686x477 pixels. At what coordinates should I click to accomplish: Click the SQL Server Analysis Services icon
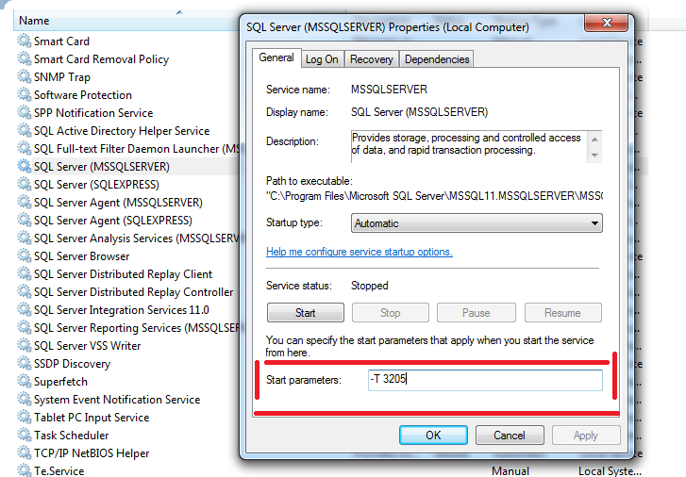[x=25, y=238]
